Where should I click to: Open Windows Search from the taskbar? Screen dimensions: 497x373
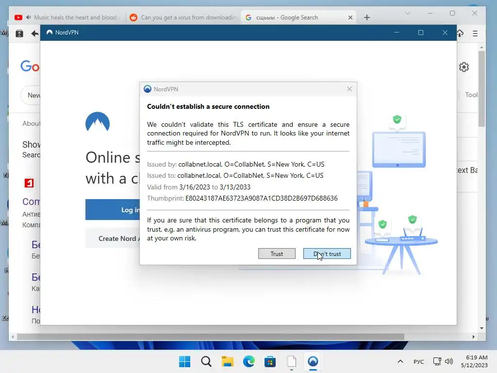(206, 361)
